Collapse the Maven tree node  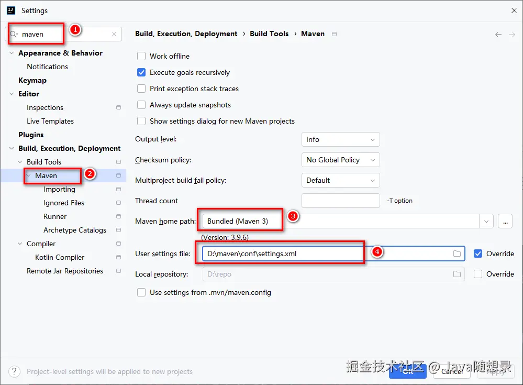tap(29, 175)
